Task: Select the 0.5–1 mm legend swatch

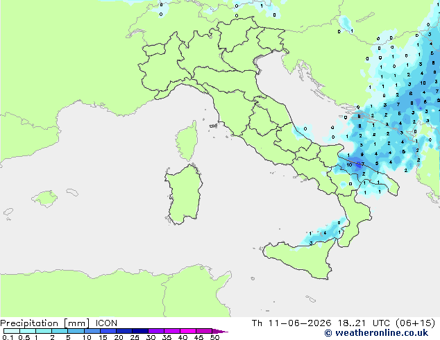Action: pos(28,331)
